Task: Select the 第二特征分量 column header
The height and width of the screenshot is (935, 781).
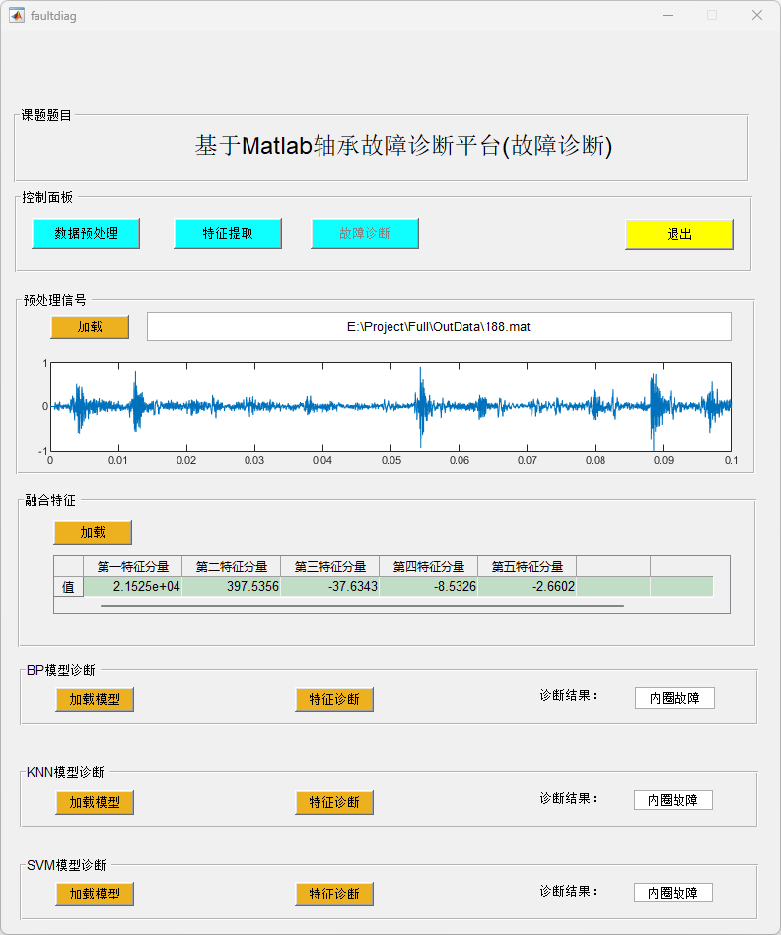Action: [232, 566]
